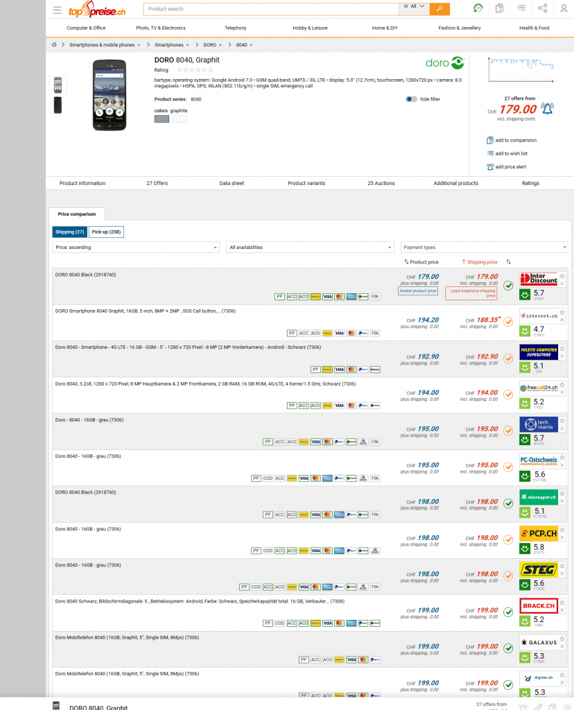The width and height of the screenshot is (574, 710).
Task: Open the hamburger menu icon
Action: (x=57, y=10)
